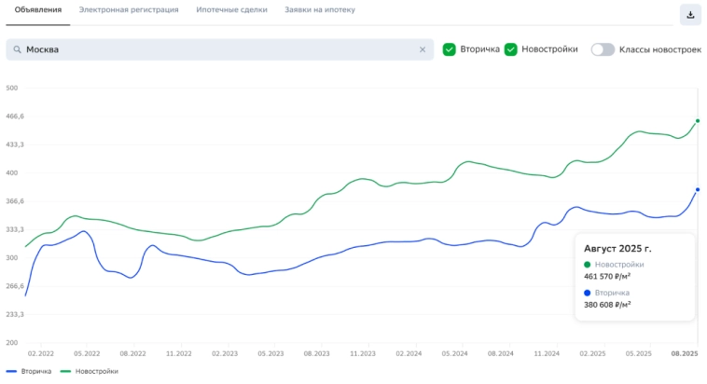
Task: Uncheck the Вторичка checkbox
Action: 450,49
